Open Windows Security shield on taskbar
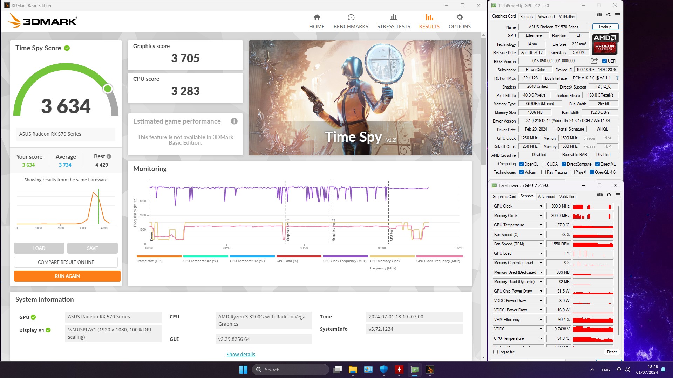 (384, 370)
